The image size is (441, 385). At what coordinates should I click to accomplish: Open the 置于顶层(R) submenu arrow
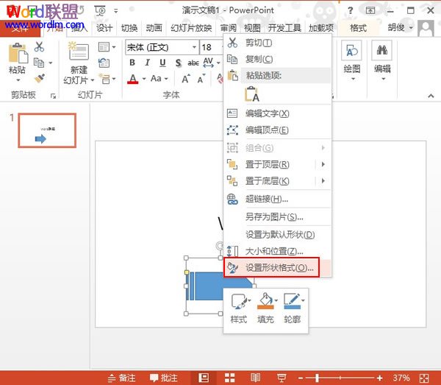pos(323,164)
